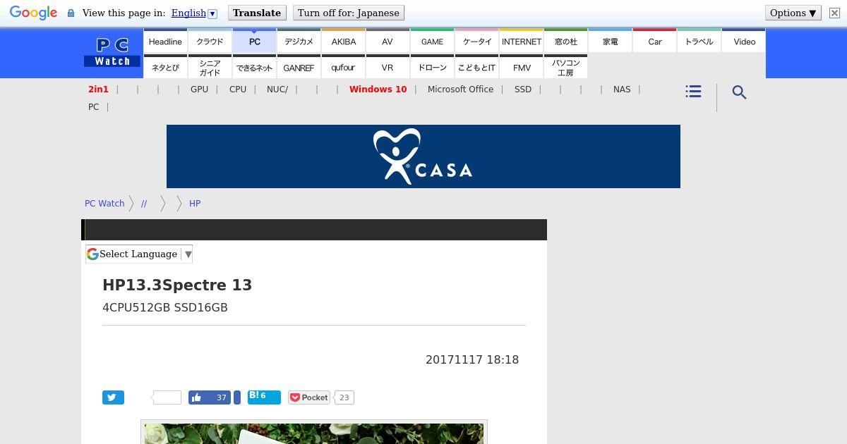Open the article flower photo

tap(314, 433)
